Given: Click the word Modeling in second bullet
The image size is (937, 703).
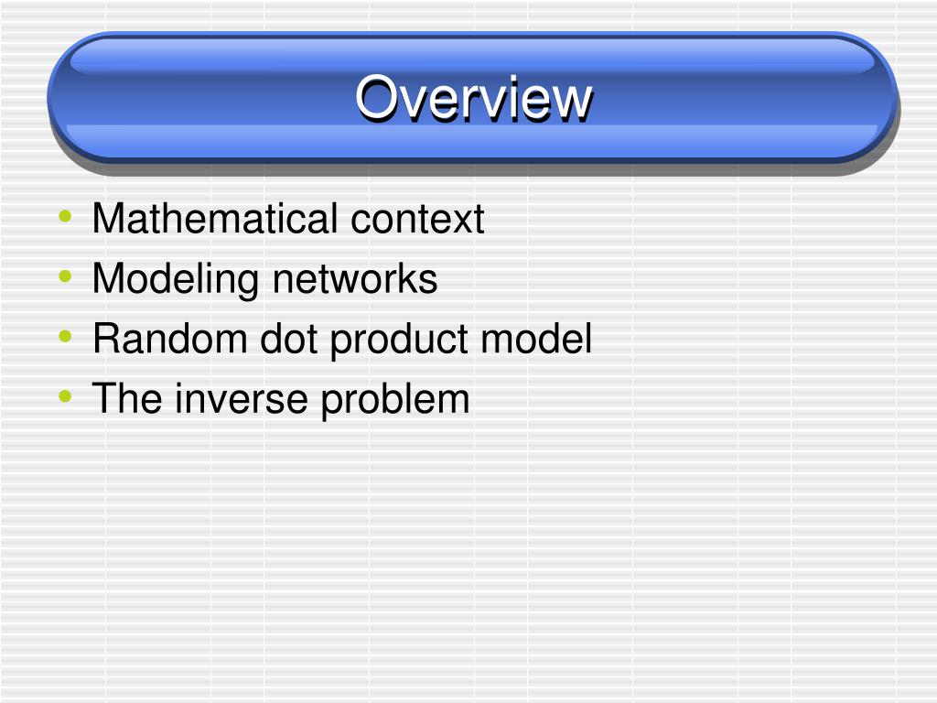Looking at the screenshot, I should 175,280.
